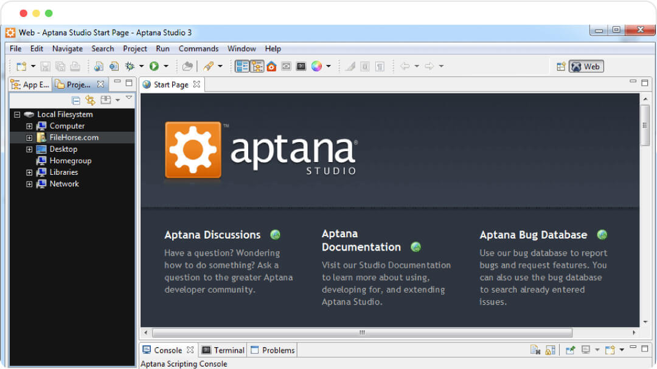Screen dimensions: 657x369
Task: Open the console selection dropdown arrow
Action: (597, 350)
